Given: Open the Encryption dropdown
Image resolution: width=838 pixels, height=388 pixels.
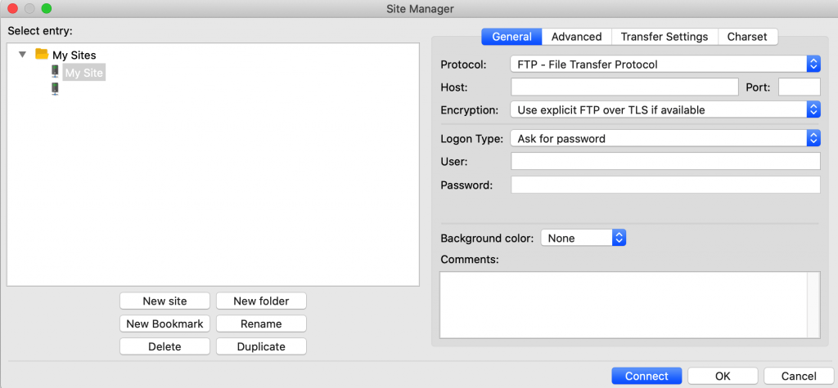Looking at the screenshot, I should click(664, 109).
